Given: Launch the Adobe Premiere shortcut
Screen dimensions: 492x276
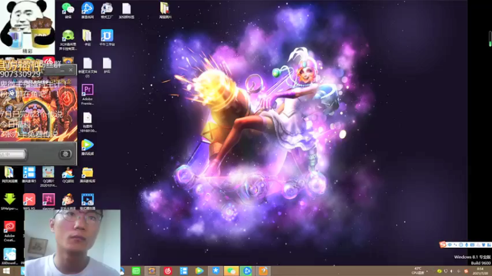Looking at the screenshot, I should click(x=87, y=94).
